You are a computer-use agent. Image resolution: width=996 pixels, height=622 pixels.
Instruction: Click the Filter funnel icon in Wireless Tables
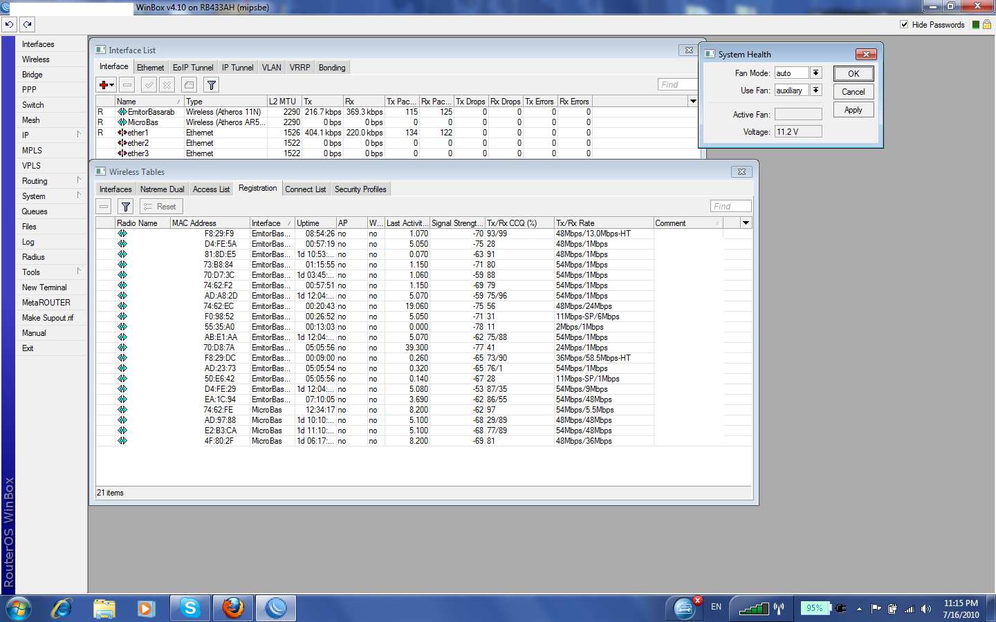(x=125, y=207)
